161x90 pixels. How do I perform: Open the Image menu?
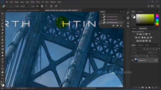coord(16,2)
